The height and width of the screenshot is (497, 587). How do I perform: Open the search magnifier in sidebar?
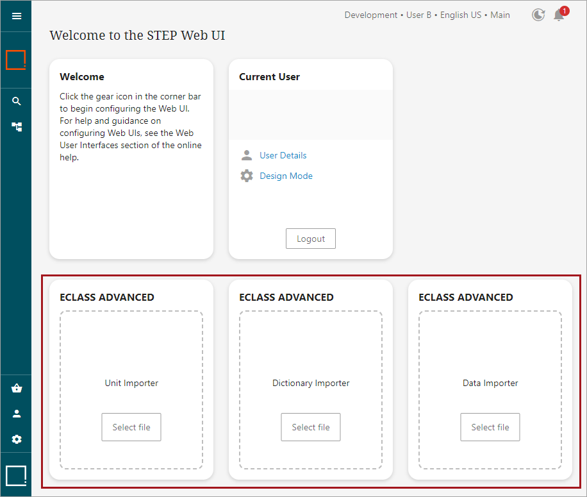17,101
